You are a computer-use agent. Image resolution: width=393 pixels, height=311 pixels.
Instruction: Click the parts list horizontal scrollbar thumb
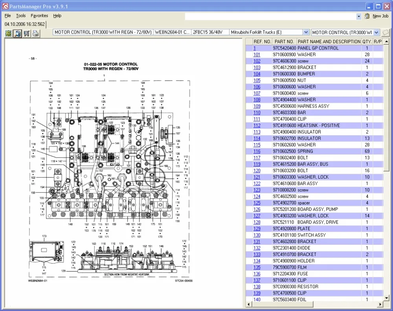coord(283,304)
